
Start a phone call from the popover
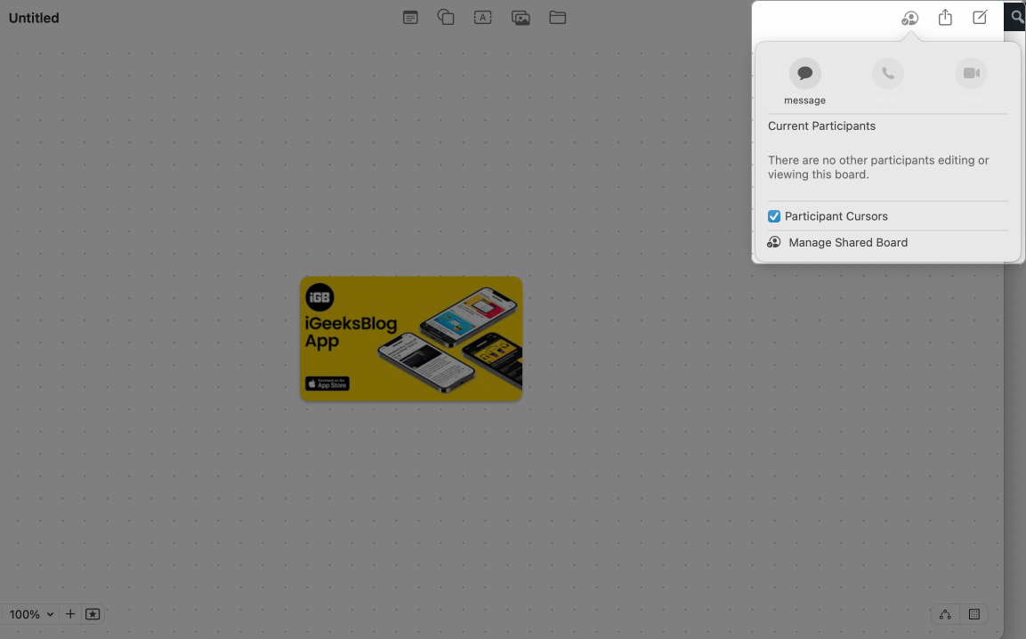point(887,73)
